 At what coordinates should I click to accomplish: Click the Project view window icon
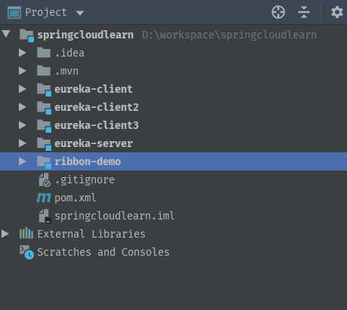click(x=14, y=12)
